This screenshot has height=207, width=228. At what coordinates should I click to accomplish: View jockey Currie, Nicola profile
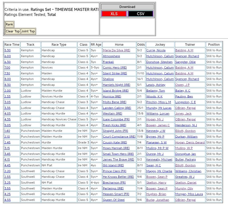156,50
